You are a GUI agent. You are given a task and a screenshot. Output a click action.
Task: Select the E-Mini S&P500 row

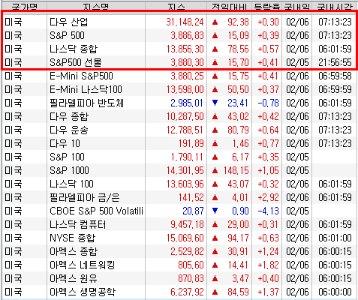[180, 76]
